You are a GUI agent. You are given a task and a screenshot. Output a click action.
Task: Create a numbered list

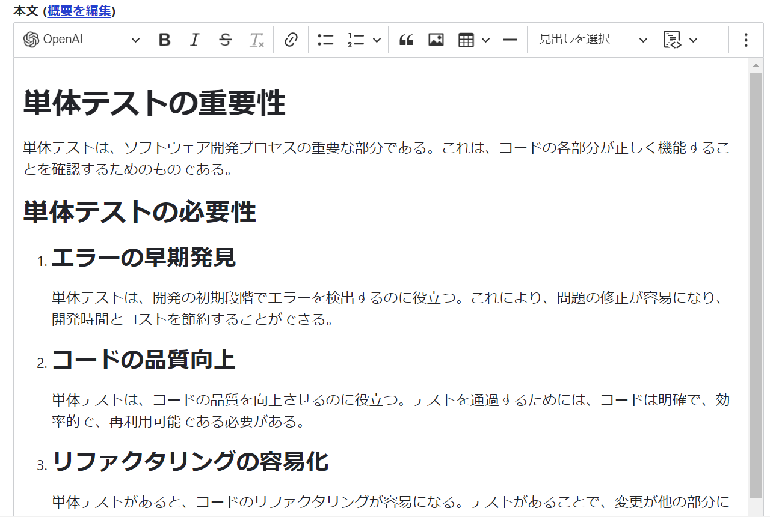coord(357,40)
